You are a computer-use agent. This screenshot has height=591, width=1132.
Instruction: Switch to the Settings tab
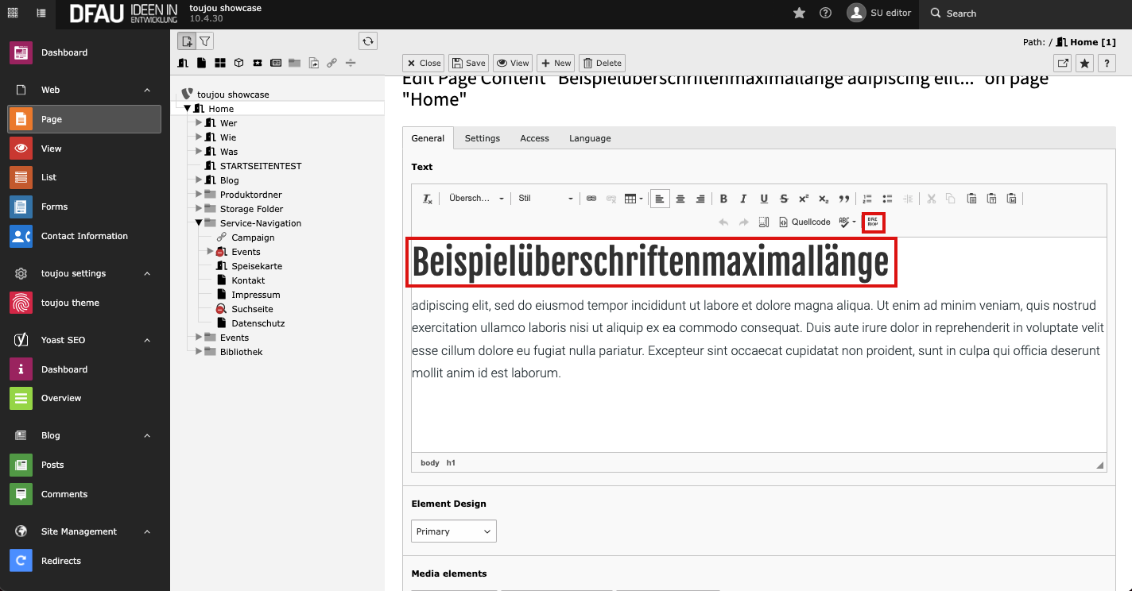483,138
